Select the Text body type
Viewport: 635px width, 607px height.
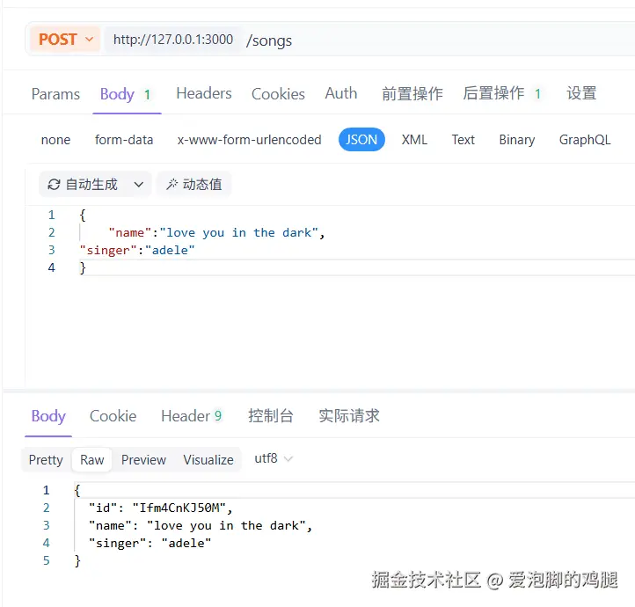coord(463,140)
